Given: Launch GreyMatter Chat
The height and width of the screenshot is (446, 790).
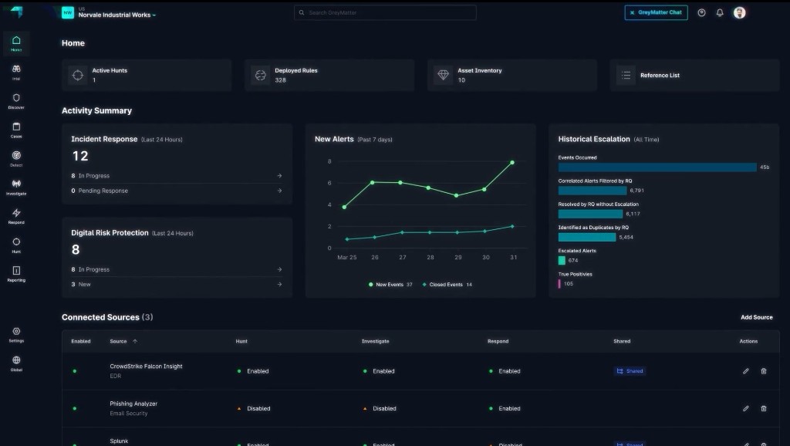Looking at the screenshot, I should [656, 12].
